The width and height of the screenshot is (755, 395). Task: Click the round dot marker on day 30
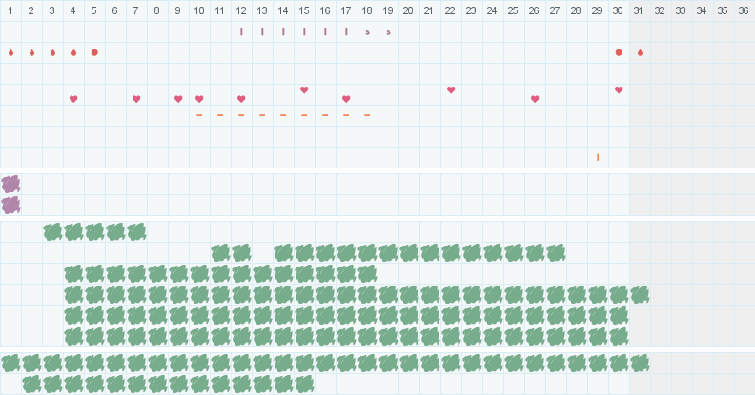619,52
